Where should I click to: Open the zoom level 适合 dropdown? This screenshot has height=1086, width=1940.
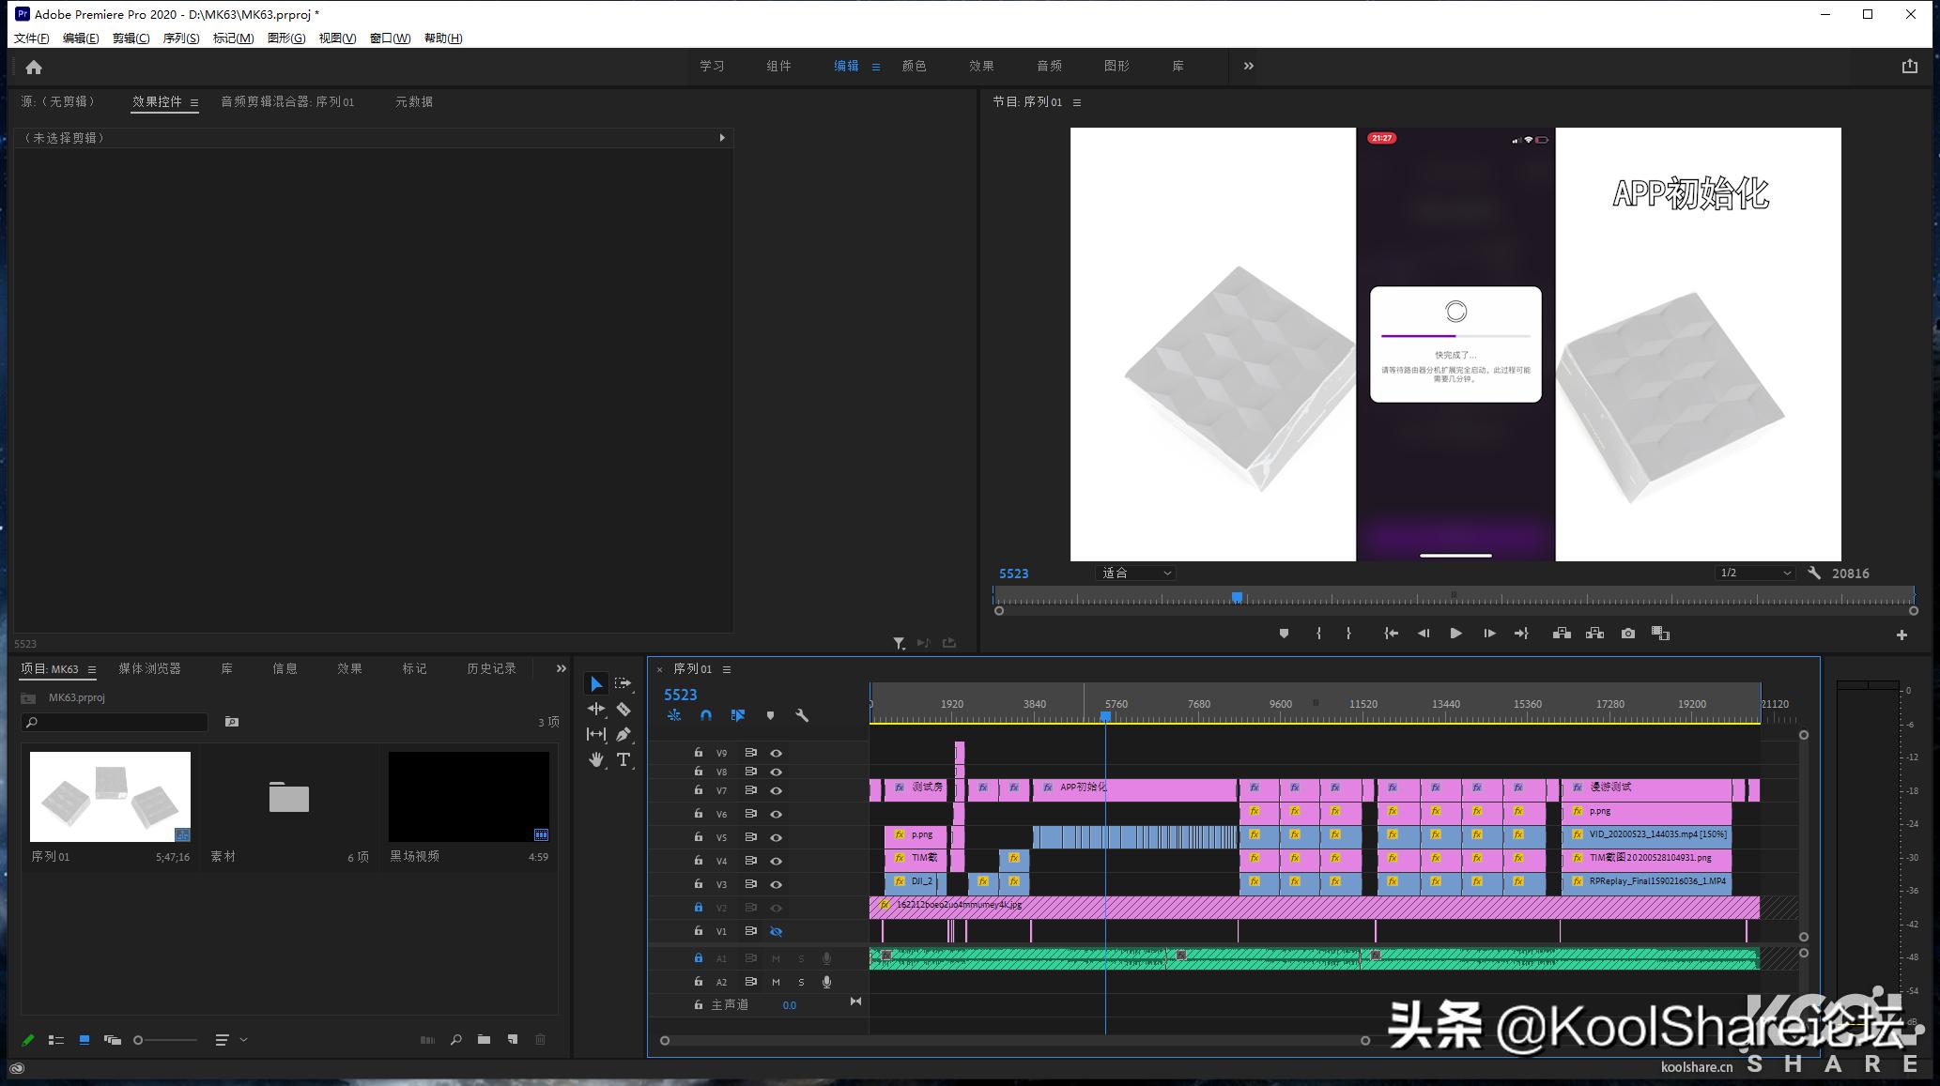[1136, 573]
